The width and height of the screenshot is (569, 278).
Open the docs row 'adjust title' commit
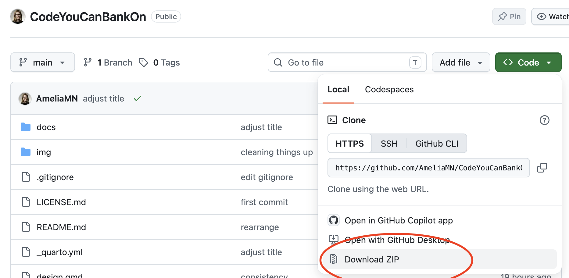[261, 127]
